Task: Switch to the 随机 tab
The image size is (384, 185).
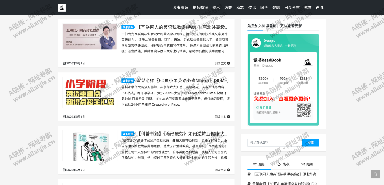Action: (307, 164)
